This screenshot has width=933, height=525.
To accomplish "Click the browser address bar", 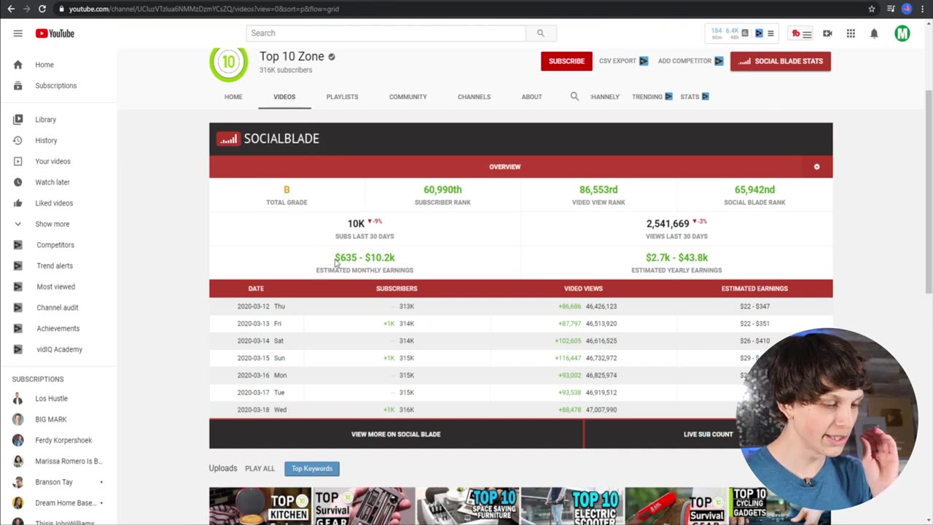I will click(x=459, y=9).
